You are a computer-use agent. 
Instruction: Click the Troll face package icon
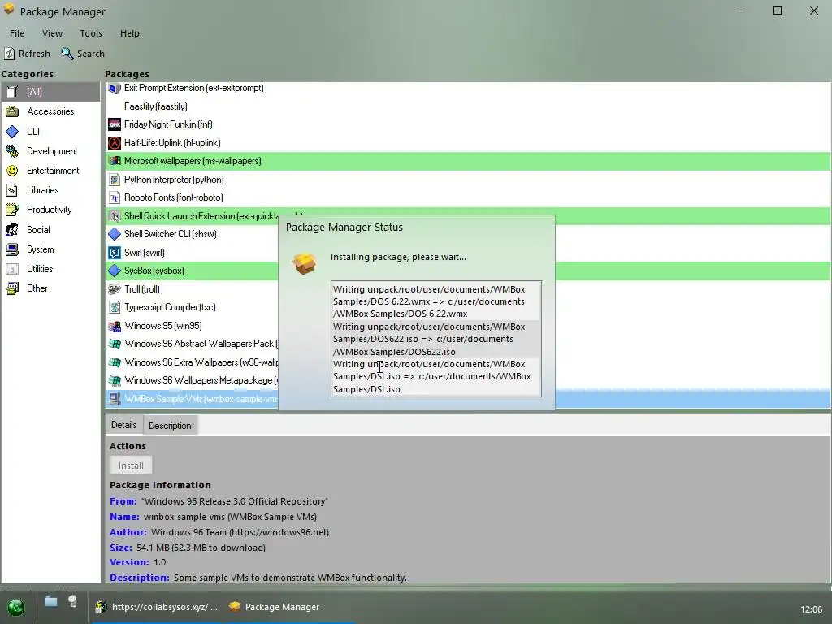coord(115,289)
